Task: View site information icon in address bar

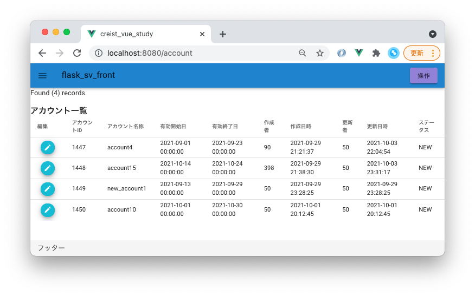Action: point(99,53)
